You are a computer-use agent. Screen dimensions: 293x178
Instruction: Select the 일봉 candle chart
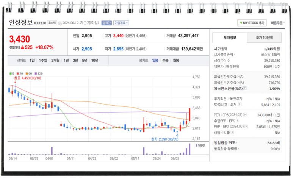[155, 61]
